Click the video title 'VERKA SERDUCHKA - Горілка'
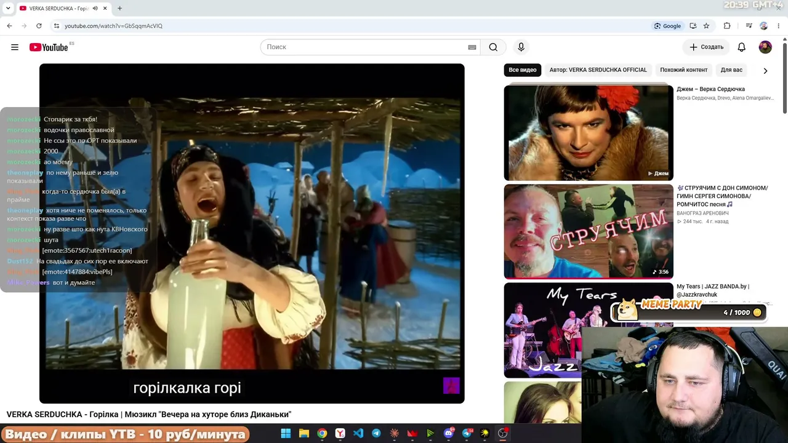The image size is (788, 443). point(149,415)
